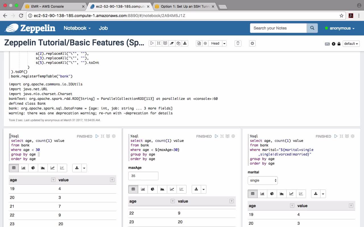Screen dimensions: 364x227
Task: Open the Notebook menu
Action: (77, 28)
